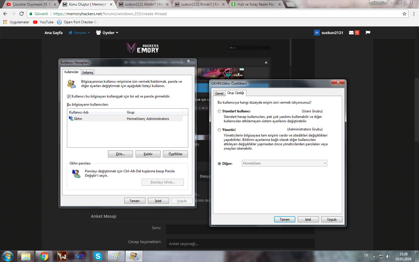Click the Grup column header
Screen dimensions: 419x262
pyautogui.click(x=154, y=112)
